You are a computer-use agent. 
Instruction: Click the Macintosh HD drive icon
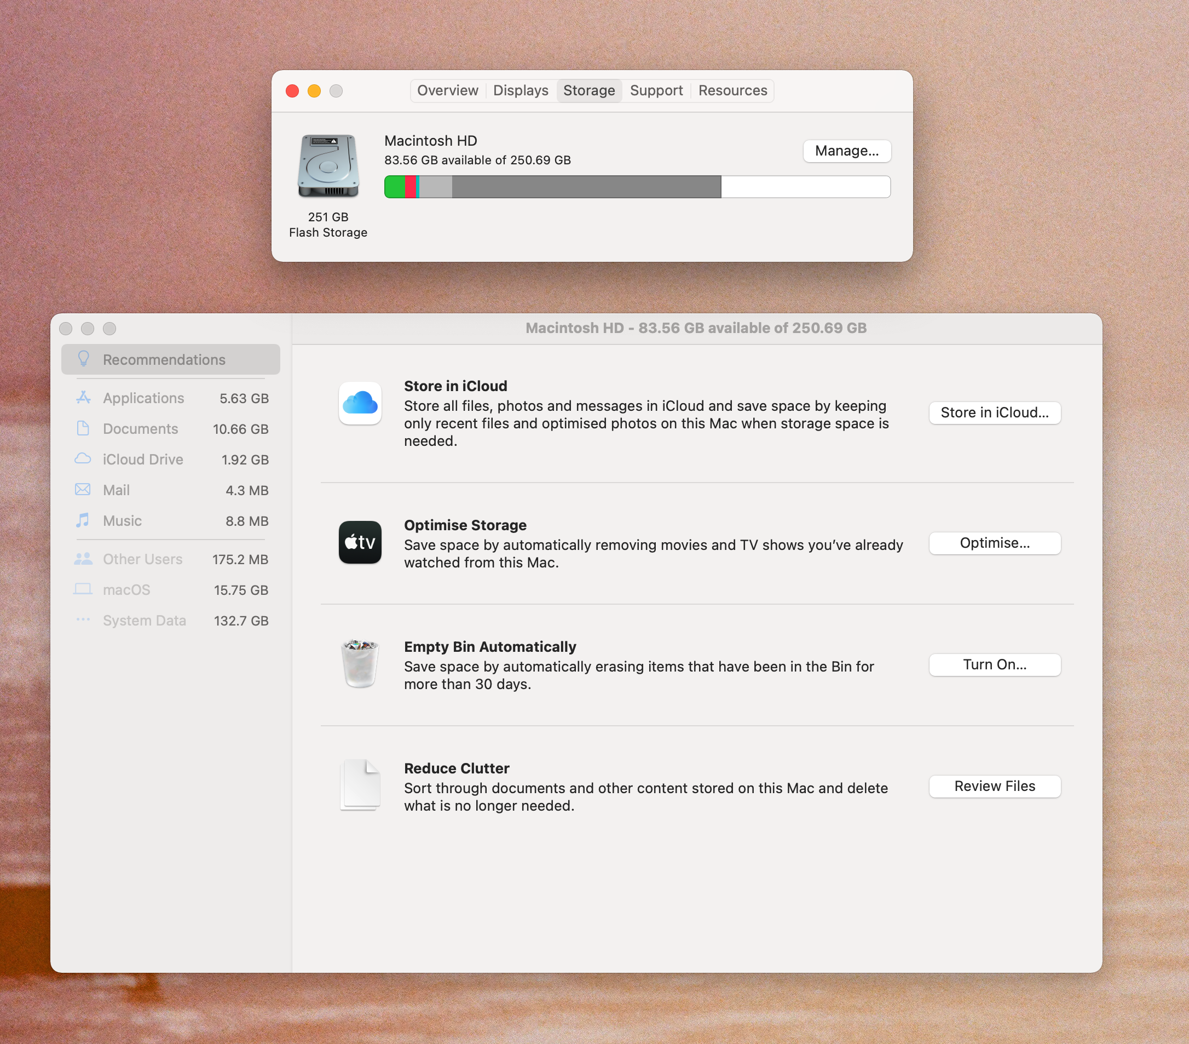click(x=328, y=166)
